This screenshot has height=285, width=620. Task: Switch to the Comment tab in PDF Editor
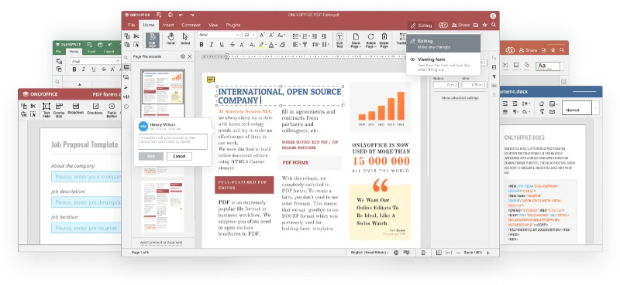point(191,25)
